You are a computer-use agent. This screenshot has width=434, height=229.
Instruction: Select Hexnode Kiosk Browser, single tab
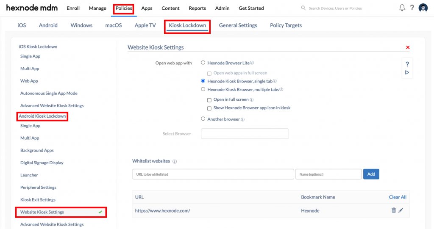coord(203,81)
